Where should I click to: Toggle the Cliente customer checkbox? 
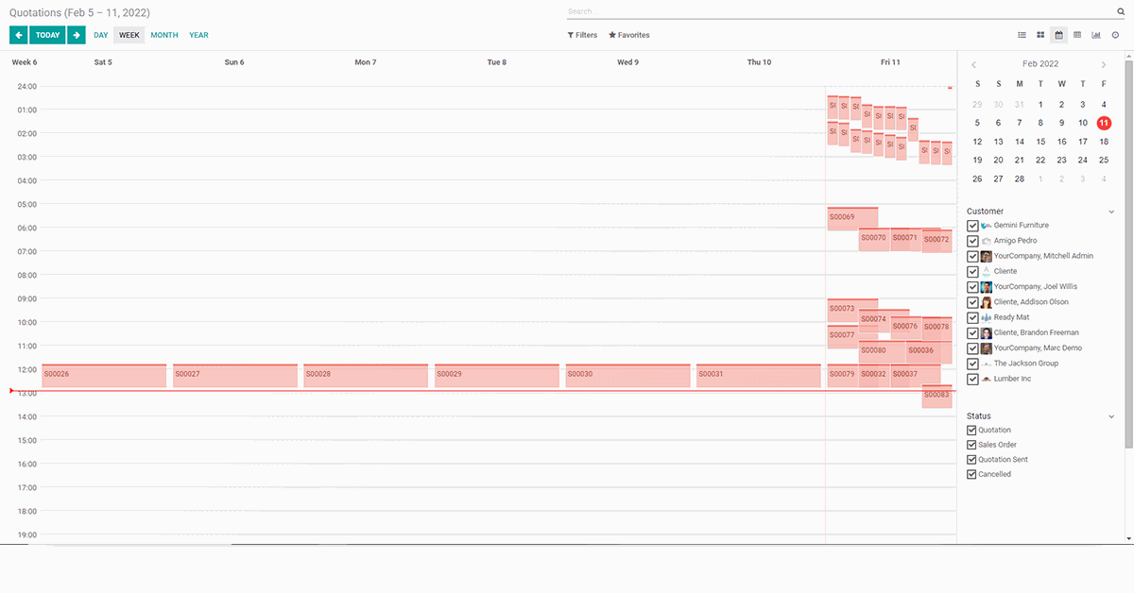972,272
